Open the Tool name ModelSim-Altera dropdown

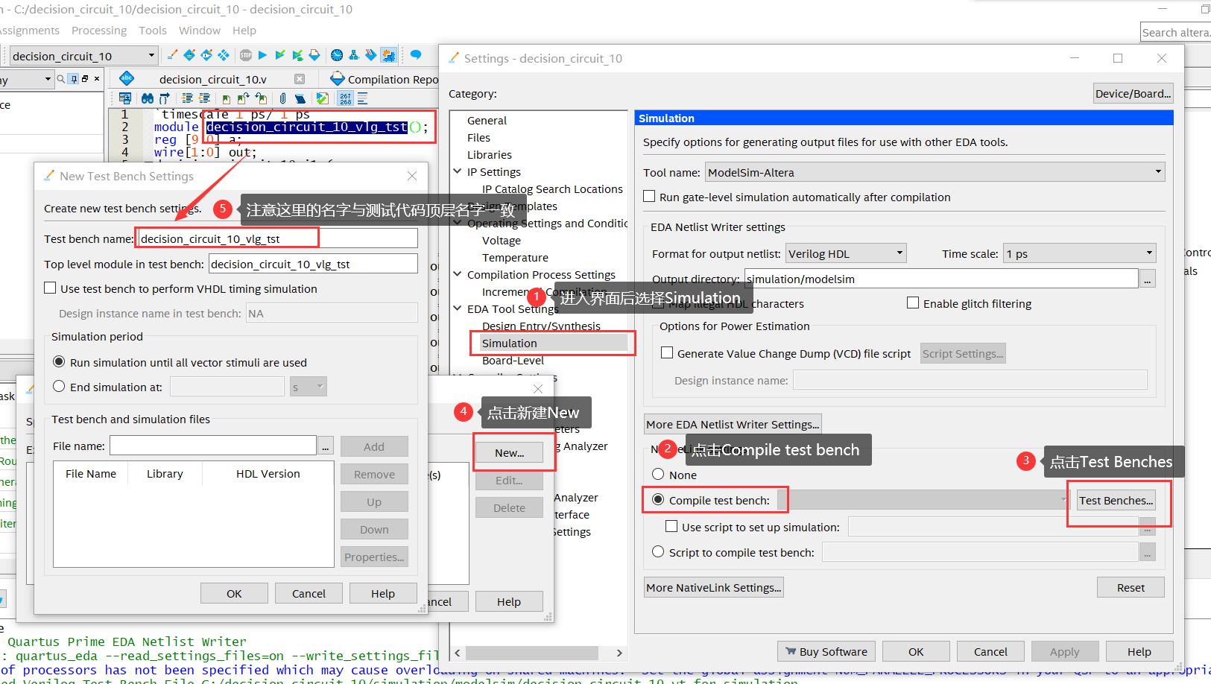935,172
